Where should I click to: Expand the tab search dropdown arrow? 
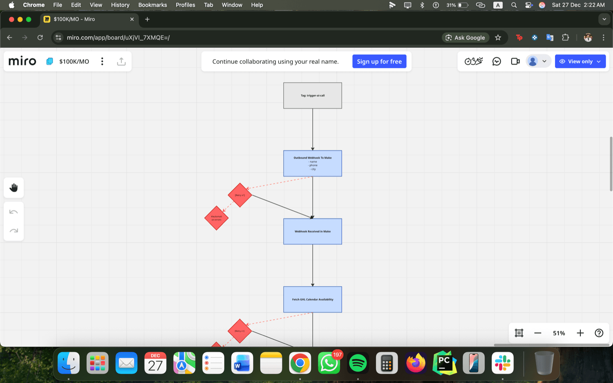(x=604, y=19)
